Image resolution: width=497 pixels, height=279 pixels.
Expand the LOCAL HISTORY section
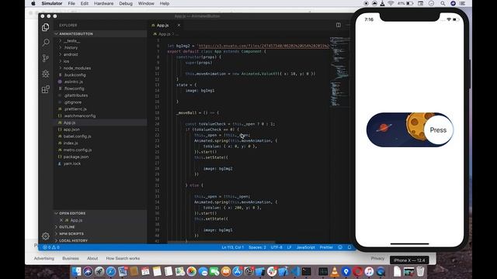pos(100,240)
